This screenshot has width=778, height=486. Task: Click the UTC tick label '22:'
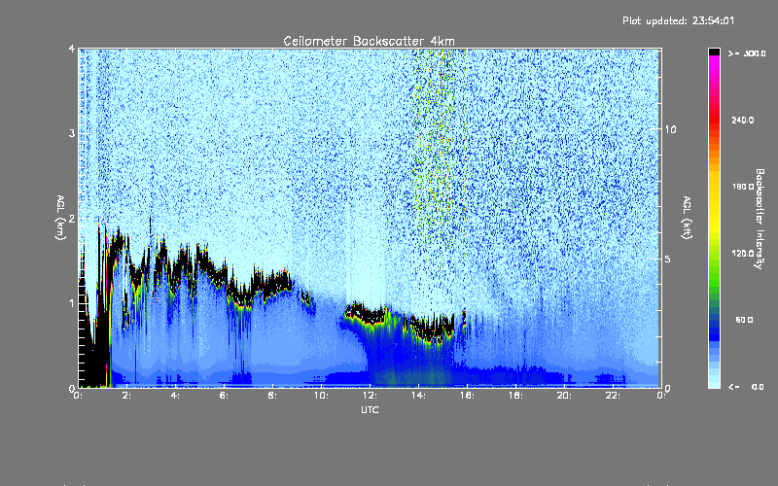click(614, 396)
